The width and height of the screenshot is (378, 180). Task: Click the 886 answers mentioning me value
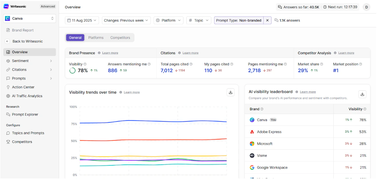(x=113, y=70)
